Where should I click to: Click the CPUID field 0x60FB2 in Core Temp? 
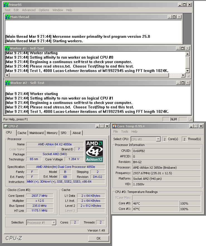pos(166,151)
